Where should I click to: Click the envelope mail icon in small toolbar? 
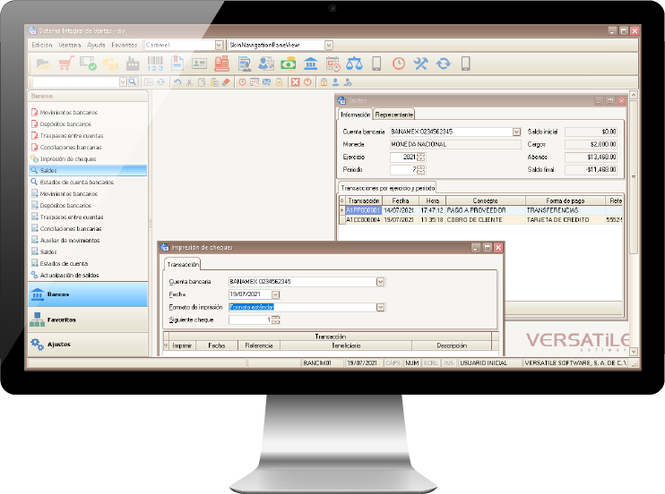coord(266,81)
